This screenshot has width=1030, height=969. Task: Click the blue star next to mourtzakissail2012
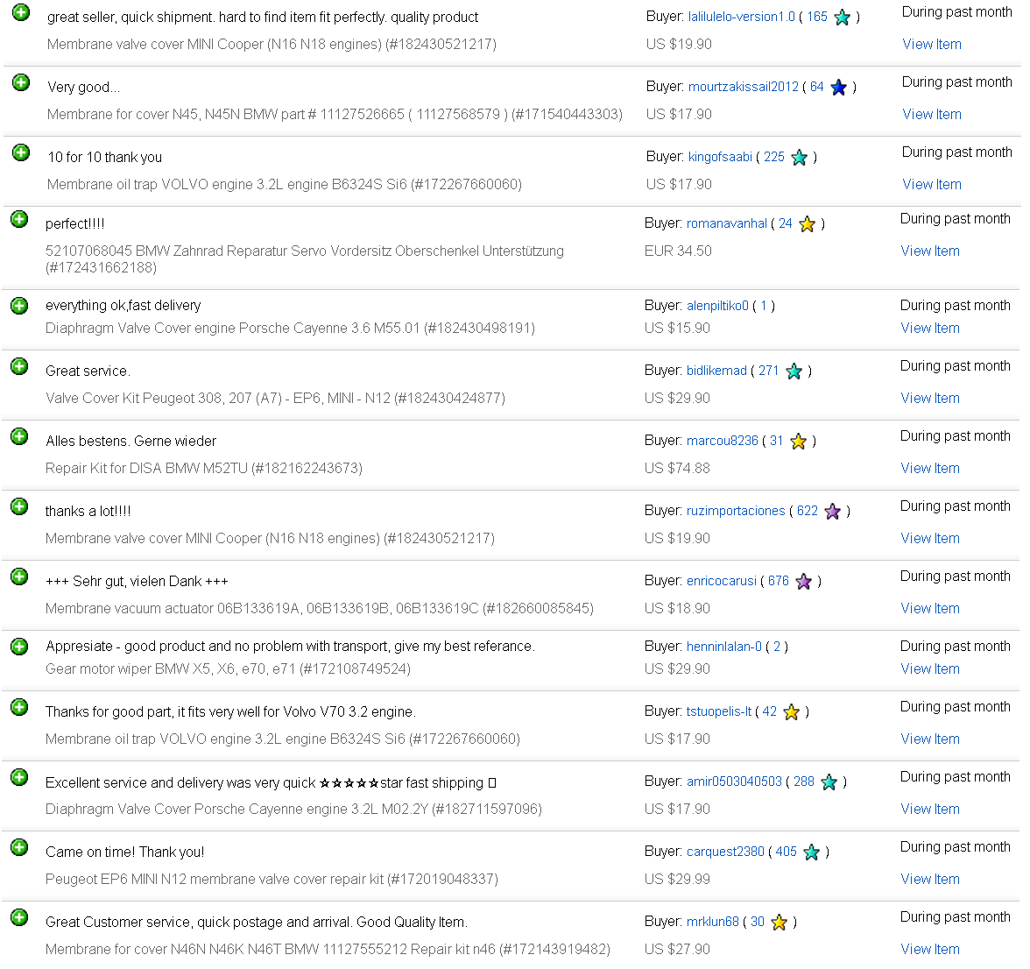pyautogui.click(x=839, y=88)
